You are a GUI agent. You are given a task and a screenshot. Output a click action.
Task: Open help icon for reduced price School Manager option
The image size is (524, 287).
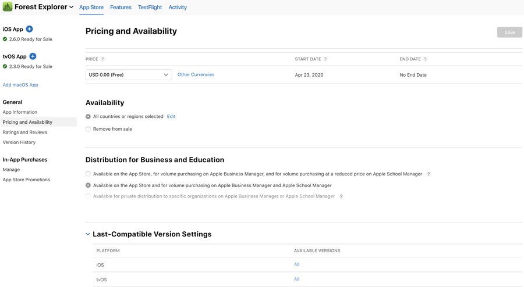click(429, 174)
